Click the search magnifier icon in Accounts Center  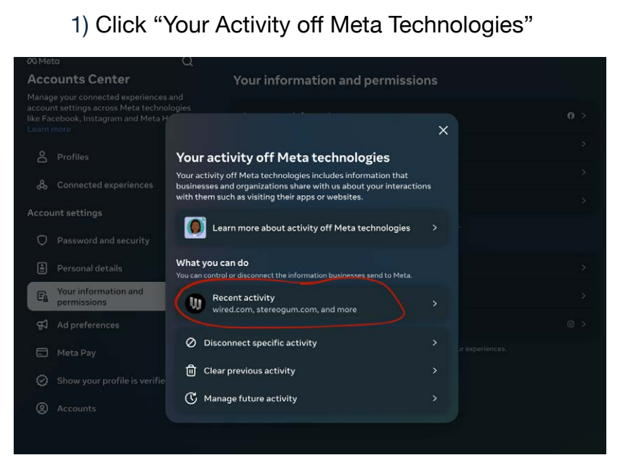coord(187,61)
